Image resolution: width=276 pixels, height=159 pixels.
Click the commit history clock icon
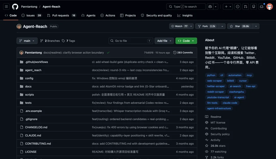pyautogui.click(x=175, y=52)
